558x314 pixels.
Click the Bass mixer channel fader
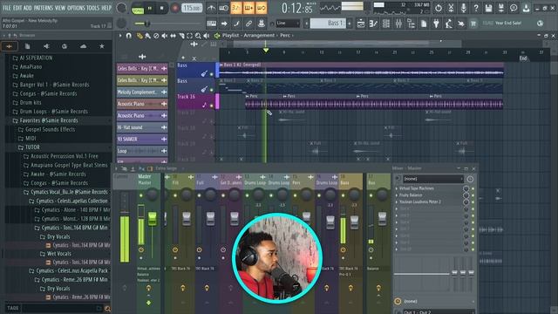(354, 222)
